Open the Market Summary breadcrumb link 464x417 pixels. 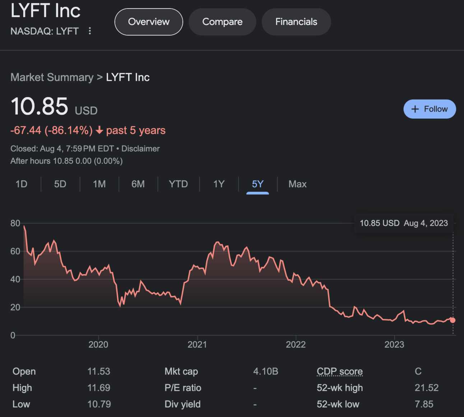tap(52, 77)
